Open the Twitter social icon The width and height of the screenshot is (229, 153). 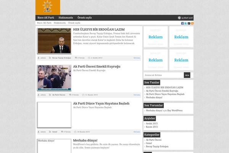pos(185,23)
